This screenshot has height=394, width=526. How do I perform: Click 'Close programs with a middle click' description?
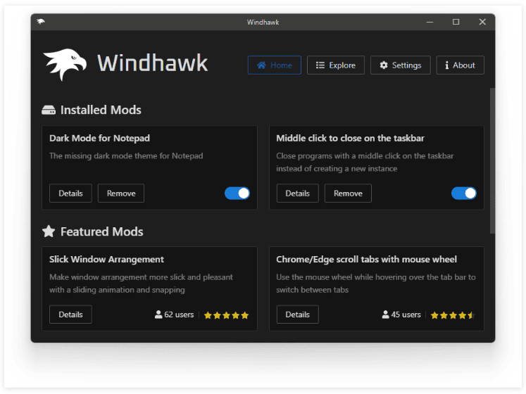365,163
